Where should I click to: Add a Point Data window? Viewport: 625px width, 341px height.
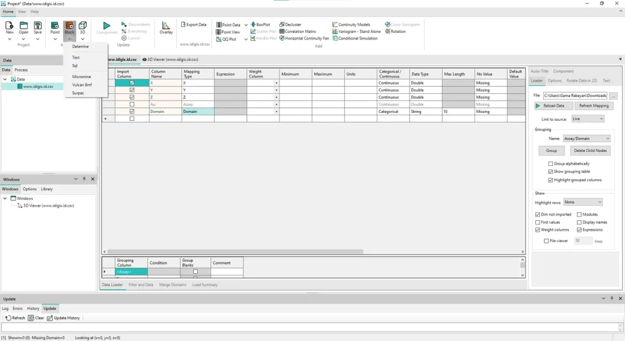click(x=228, y=24)
